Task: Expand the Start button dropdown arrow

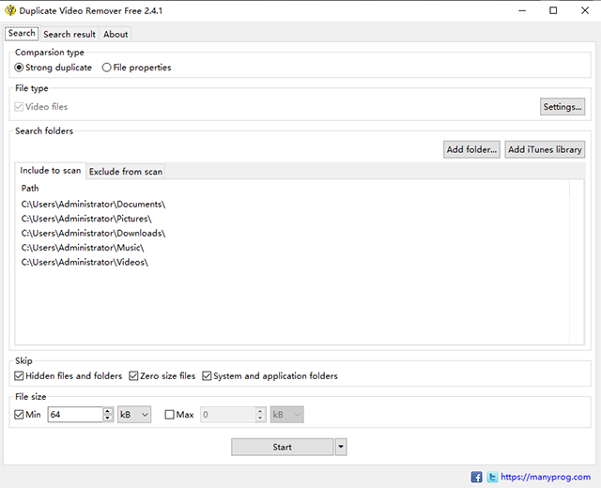Action: 341,447
